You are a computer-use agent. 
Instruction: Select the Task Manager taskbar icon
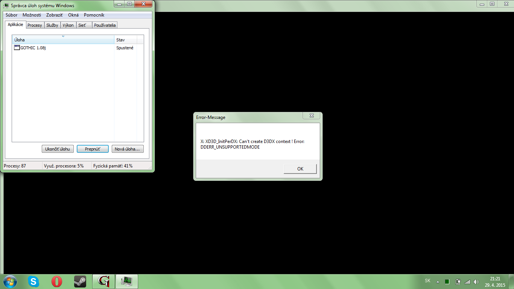(x=126, y=281)
